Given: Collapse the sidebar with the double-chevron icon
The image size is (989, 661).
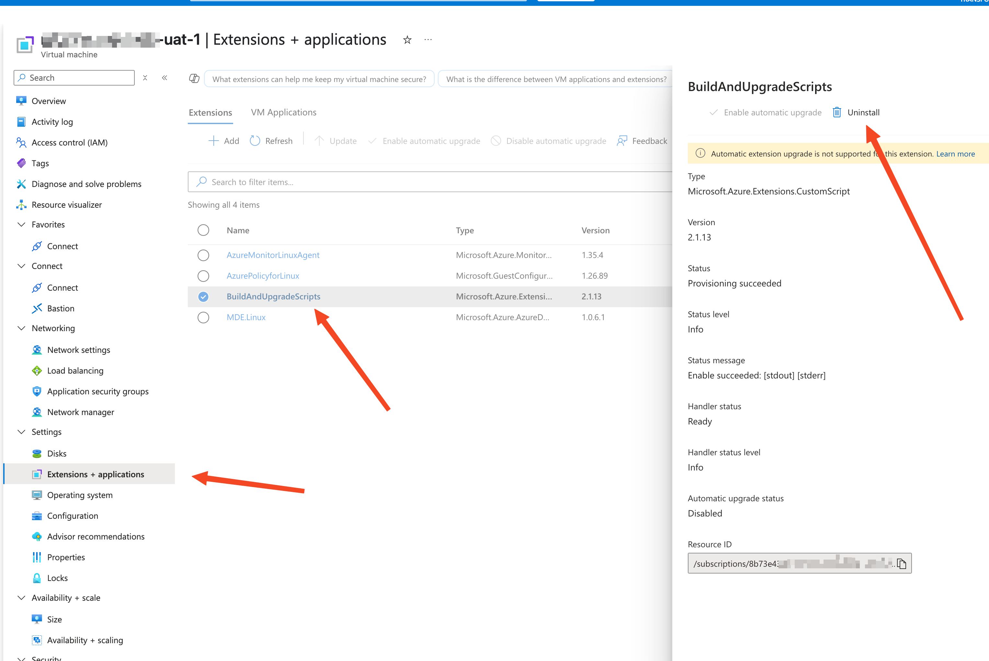Looking at the screenshot, I should (165, 77).
